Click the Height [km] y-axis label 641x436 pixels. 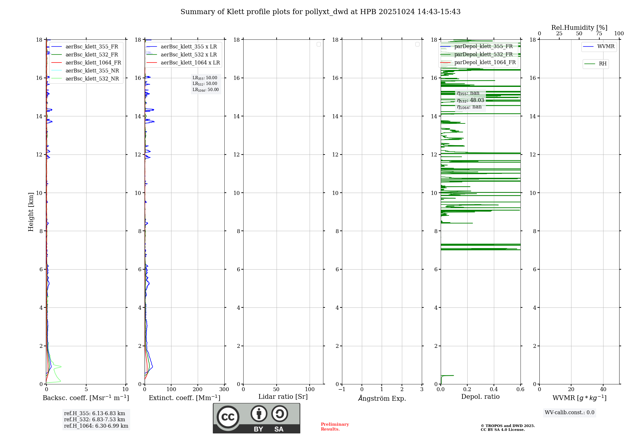tap(31, 212)
